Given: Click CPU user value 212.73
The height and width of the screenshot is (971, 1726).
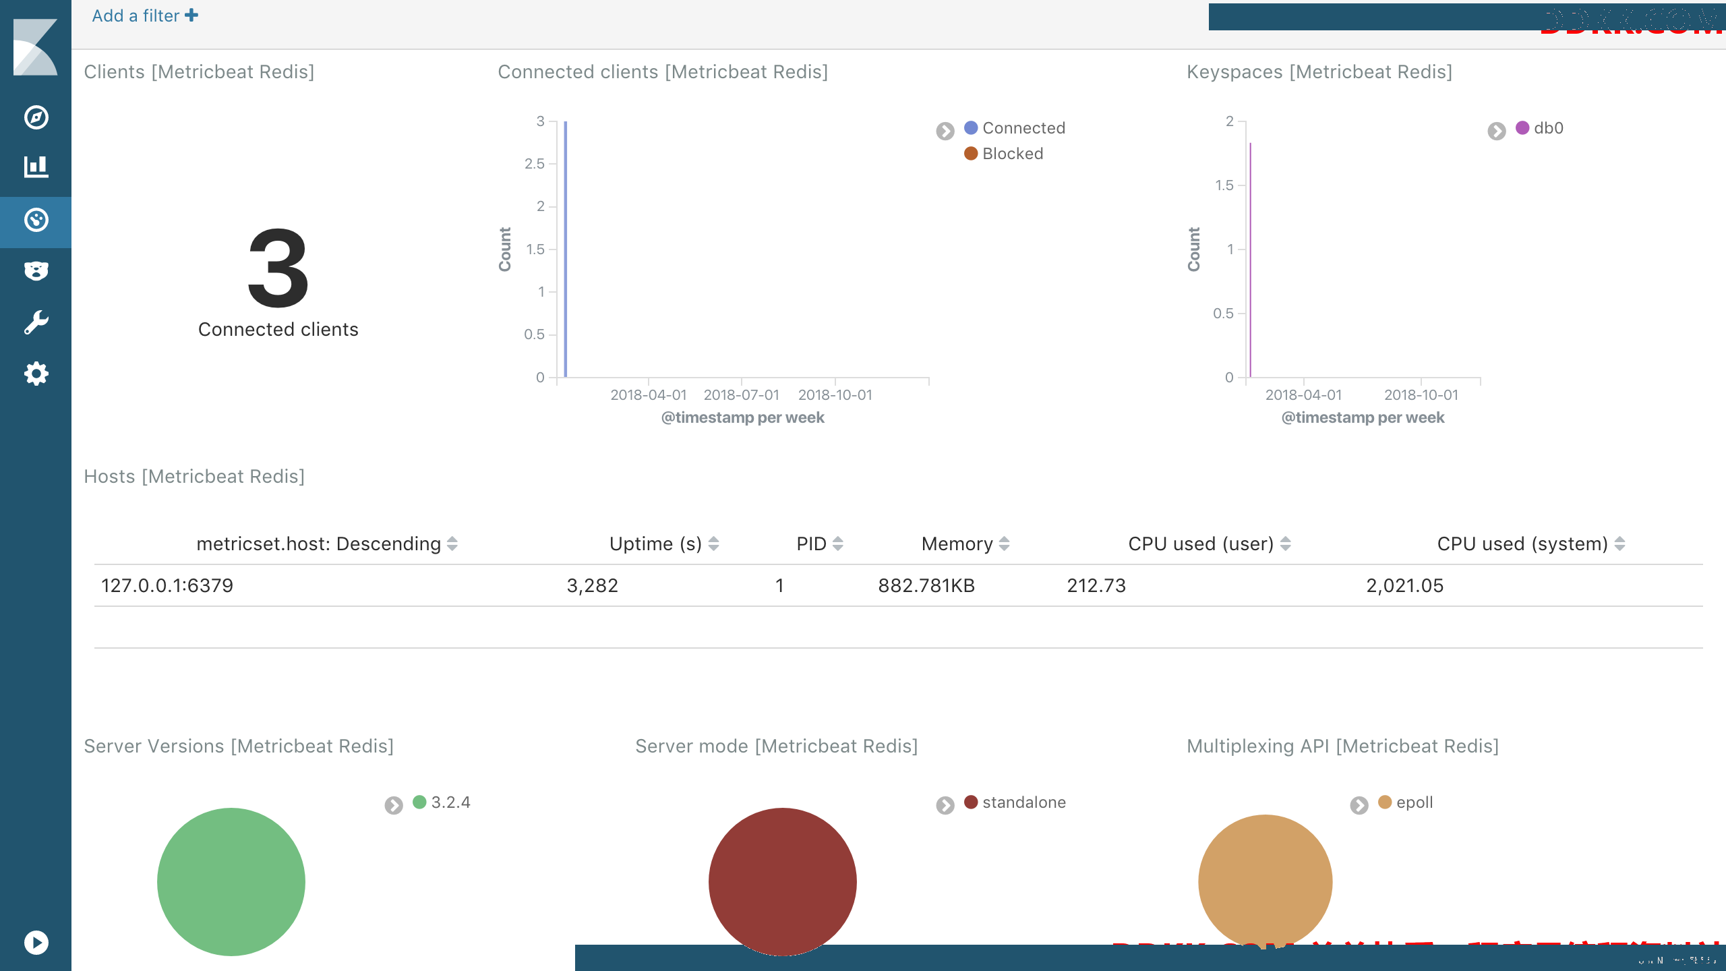Looking at the screenshot, I should [1096, 585].
